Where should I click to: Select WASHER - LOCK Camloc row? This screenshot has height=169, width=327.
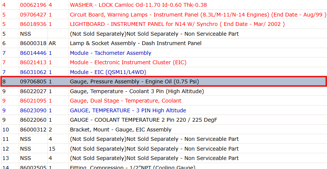tap(164, 5)
